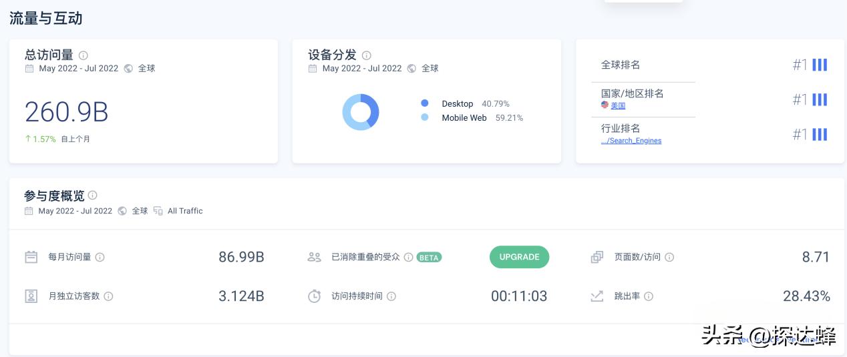Image resolution: width=847 pixels, height=357 pixels.
Task: Click the 每月访问量 calendar icon
Action: [x=31, y=257]
